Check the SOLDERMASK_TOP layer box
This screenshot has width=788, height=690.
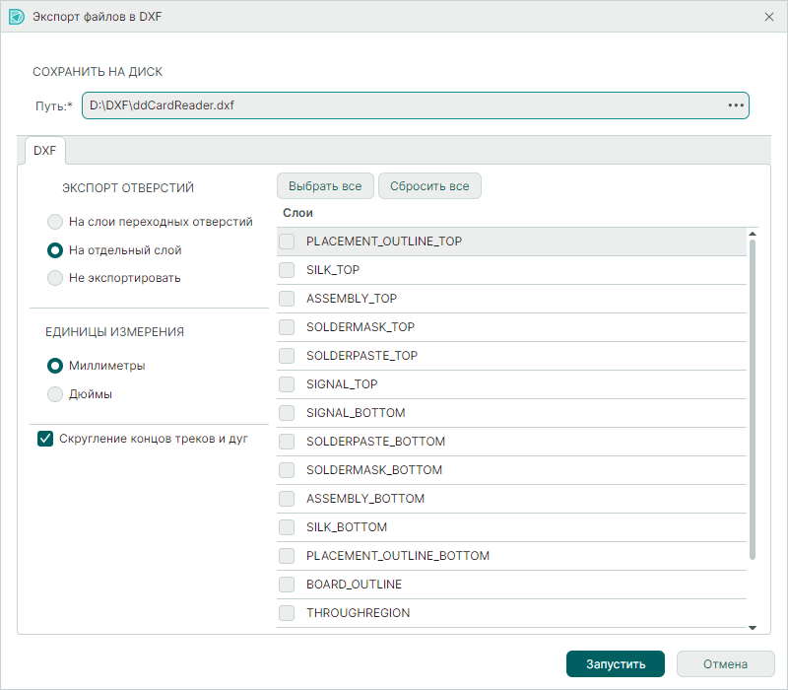287,327
